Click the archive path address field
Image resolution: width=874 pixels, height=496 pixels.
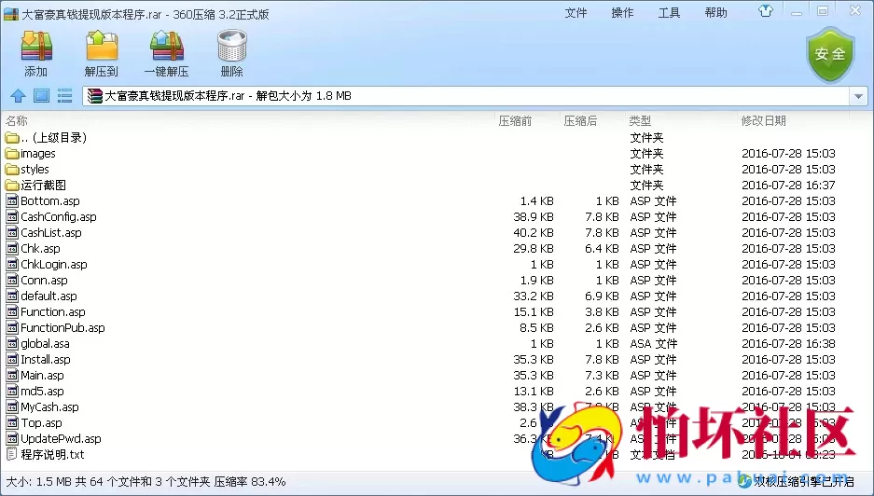tap(467, 96)
